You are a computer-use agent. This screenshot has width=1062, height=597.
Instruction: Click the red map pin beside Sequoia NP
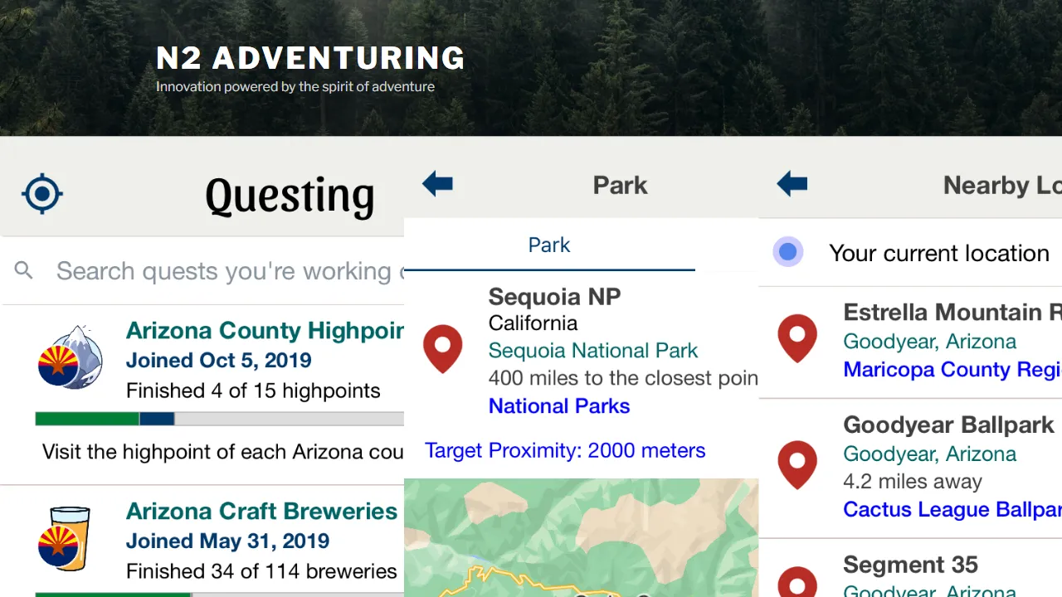443,349
